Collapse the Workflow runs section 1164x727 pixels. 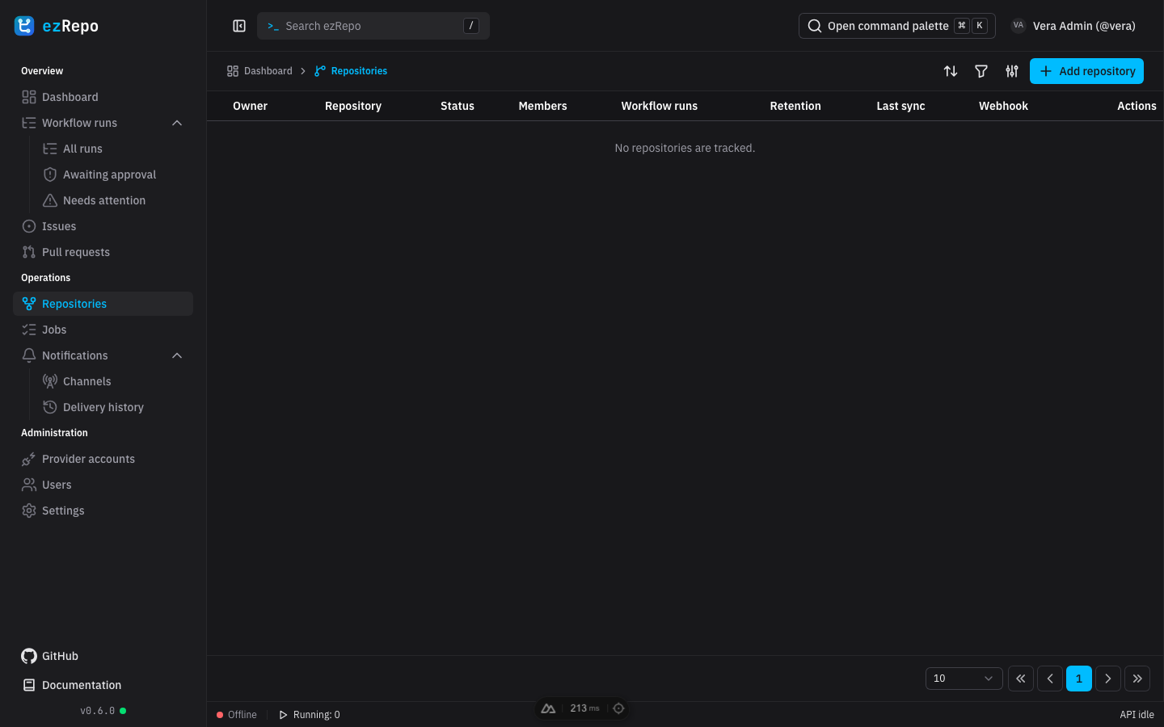(177, 123)
